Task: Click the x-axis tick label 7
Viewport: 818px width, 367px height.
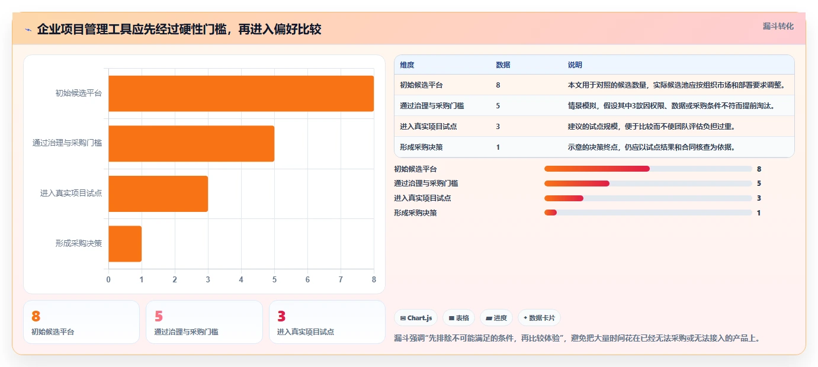Action: click(341, 279)
